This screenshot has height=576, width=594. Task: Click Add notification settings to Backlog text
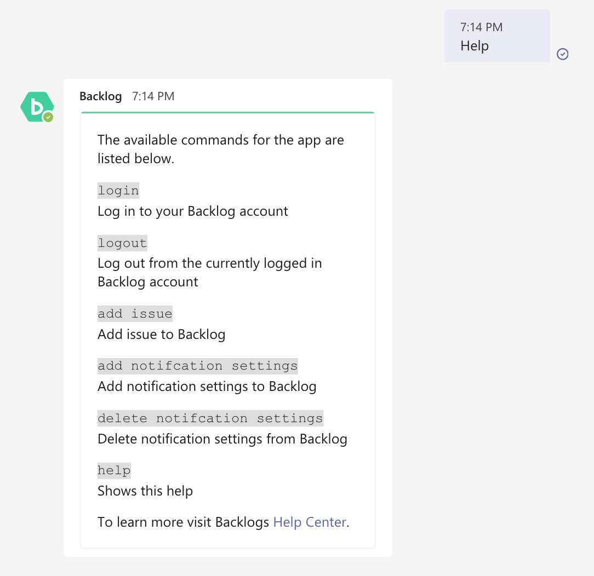[207, 387]
